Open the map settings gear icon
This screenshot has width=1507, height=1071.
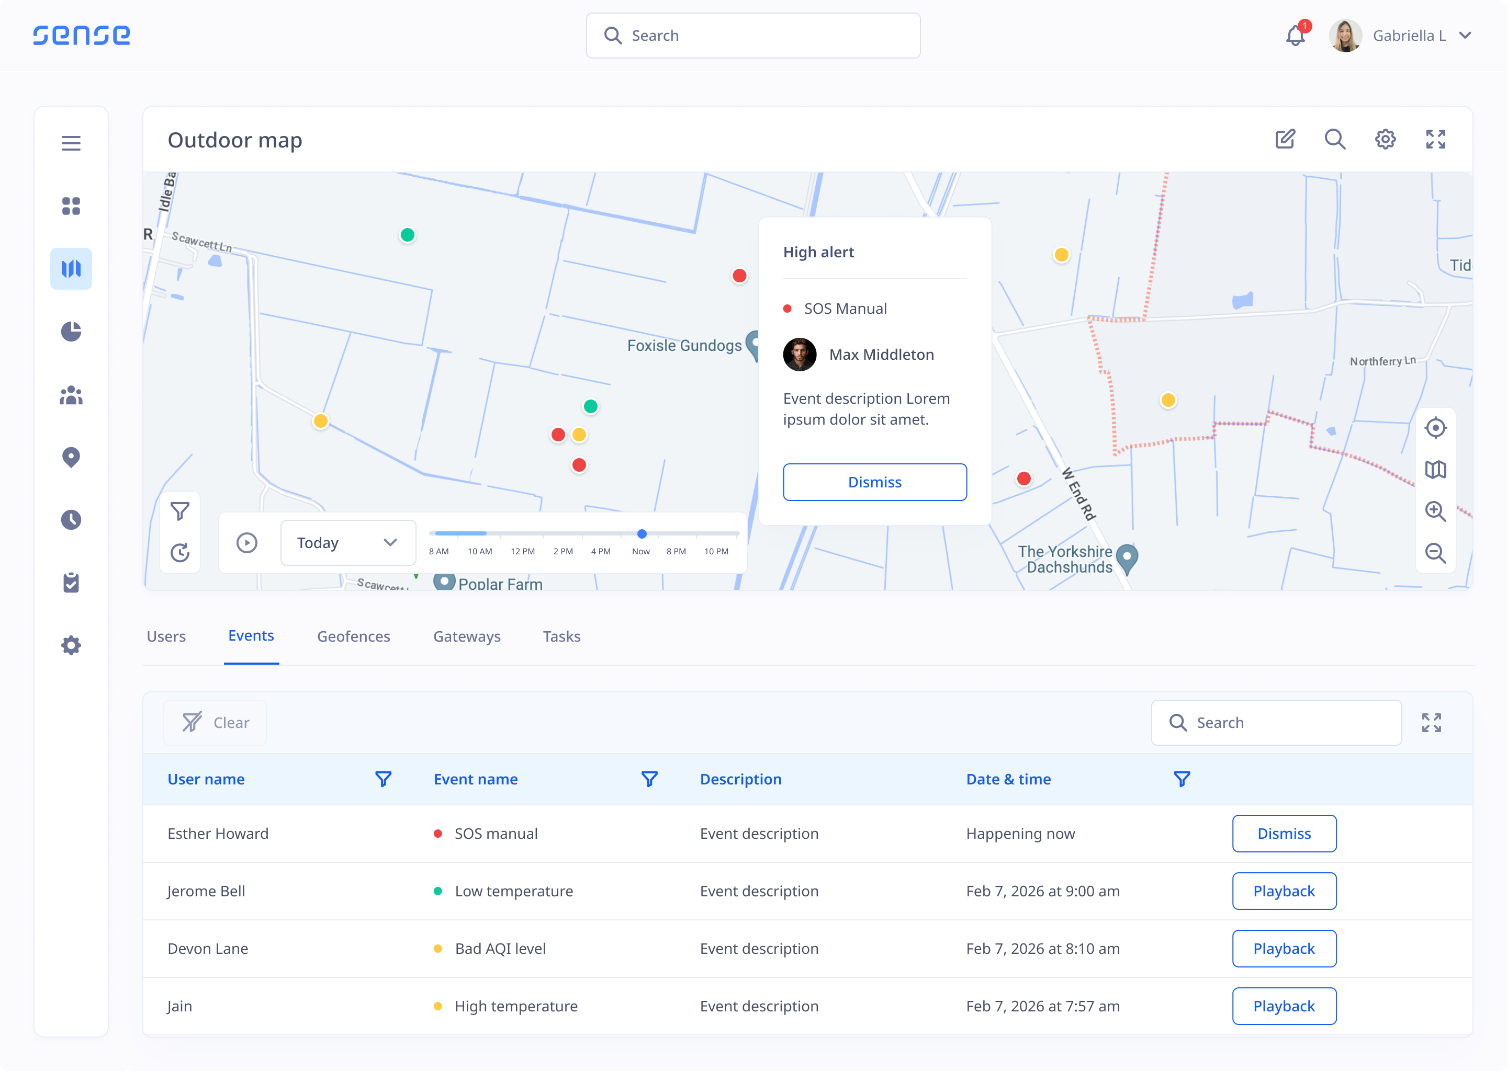click(x=1385, y=139)
